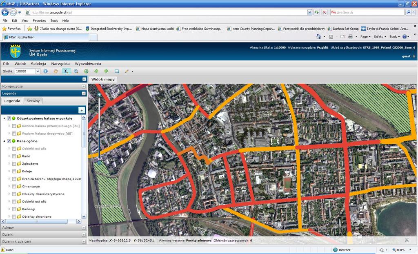The width and height of the screenshot is (418, 254).
Task: Toggle Poziom hałasu drogowego checkbox
Action: (x=14, y=134)
